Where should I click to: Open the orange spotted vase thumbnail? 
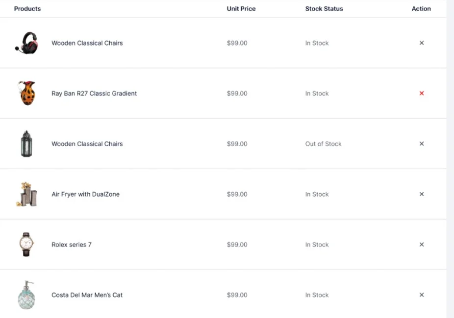tap(26, 93)
